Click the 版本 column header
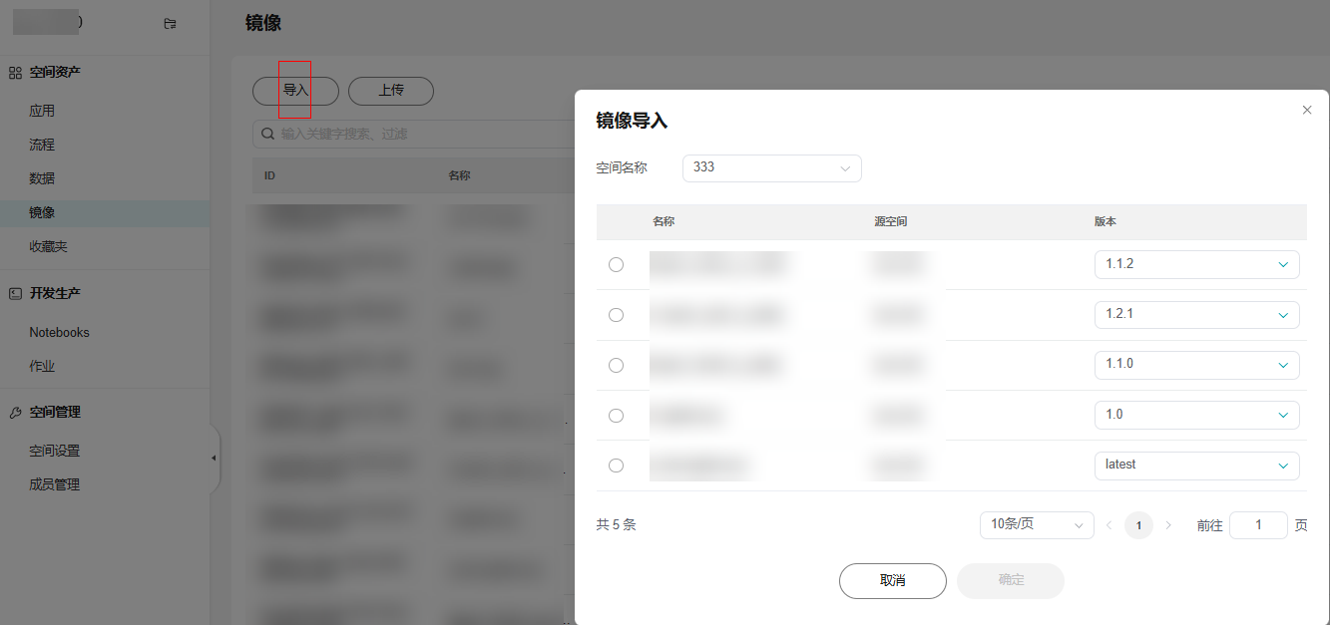Viewport: 1330px width, 625px height. pos(1106,221)
